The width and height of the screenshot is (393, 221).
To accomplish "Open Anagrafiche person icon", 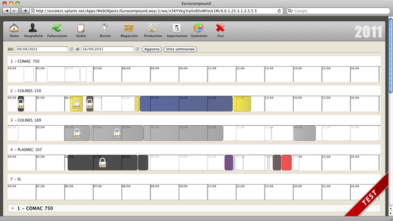I will click(x=33, y=28).
